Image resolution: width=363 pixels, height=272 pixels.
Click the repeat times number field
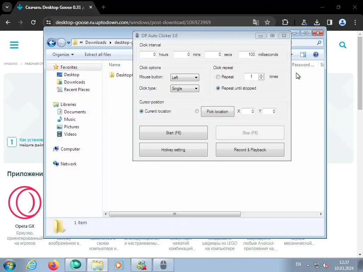(x=251, y=76)
